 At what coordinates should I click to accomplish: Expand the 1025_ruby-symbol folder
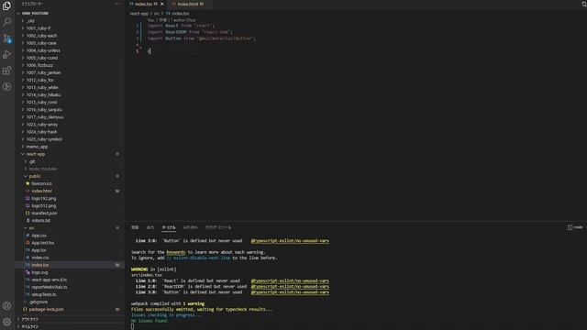click(44, 139)
